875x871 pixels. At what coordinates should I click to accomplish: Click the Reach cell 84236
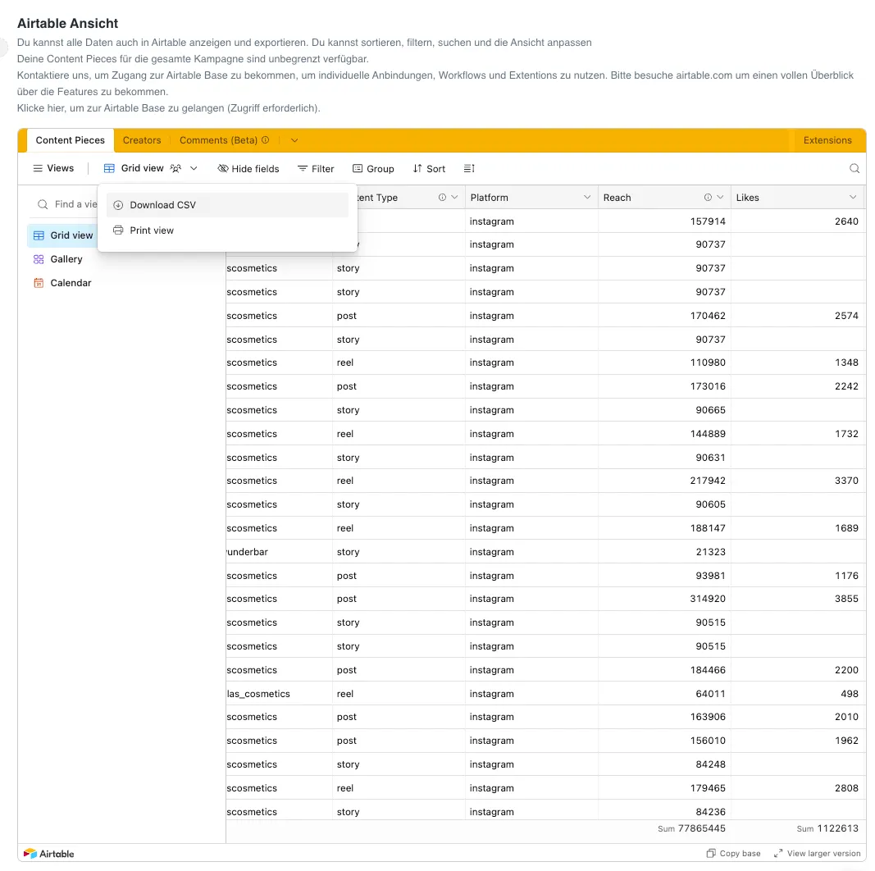click(x=664, y=811)
